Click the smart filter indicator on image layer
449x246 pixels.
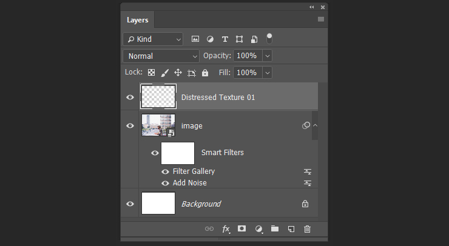tap(306, 125)
